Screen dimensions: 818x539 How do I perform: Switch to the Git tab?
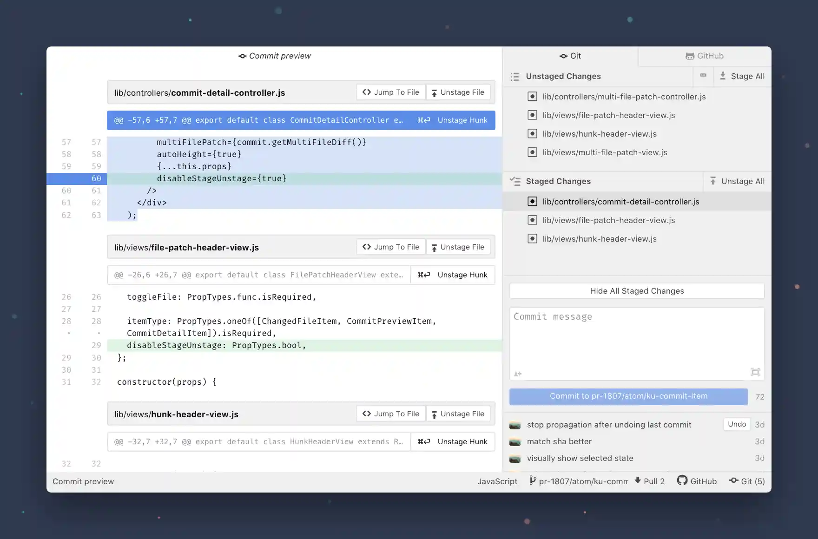[x=570, y=56]
